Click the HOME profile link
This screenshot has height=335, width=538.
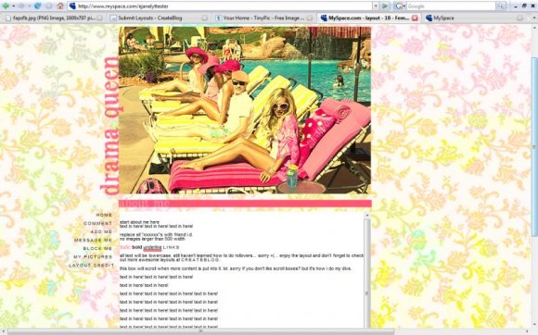[104, 215]
